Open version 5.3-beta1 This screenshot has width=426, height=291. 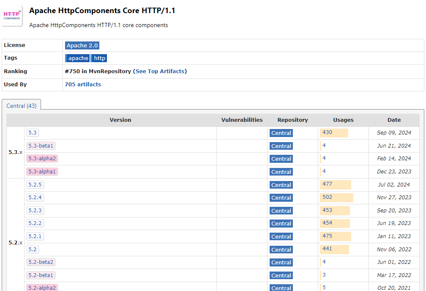pyautogui.click(x=41, y=146)
